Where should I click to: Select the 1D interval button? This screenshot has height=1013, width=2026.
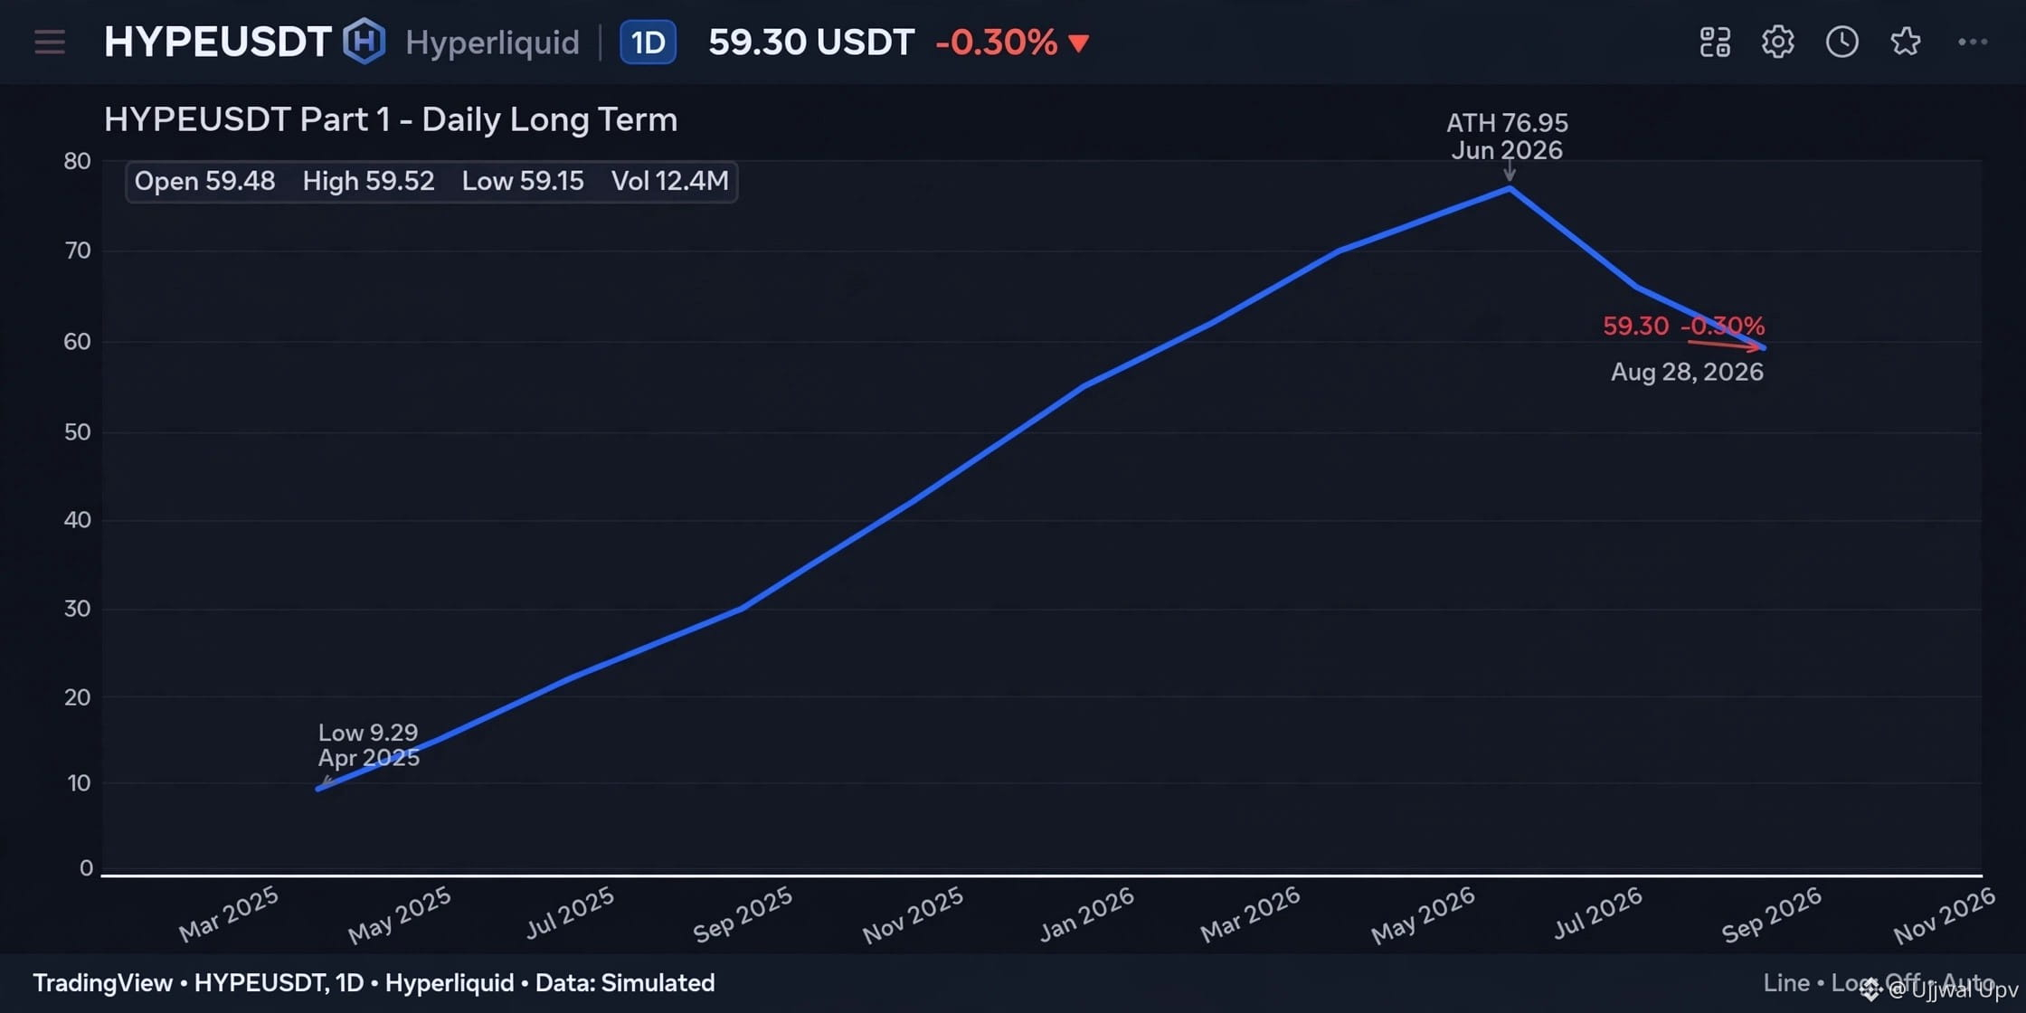click(x=648, y=42)
